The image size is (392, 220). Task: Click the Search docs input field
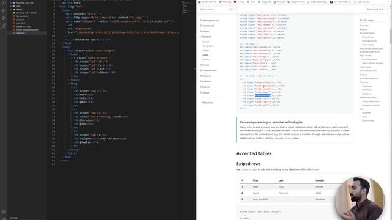click(217, 9)
